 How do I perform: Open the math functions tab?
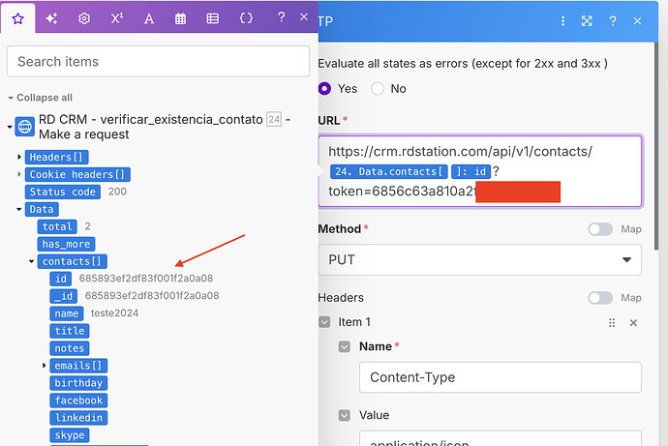pyautogui.click(x=117, y=18)
